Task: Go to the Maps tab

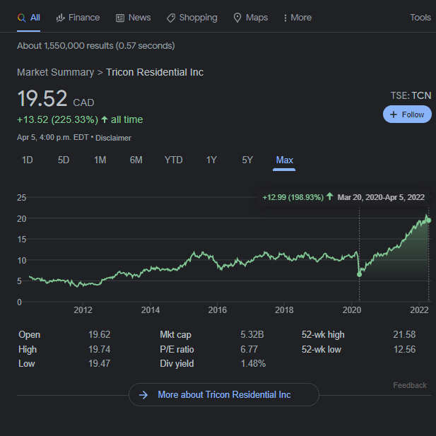Action: (x=251, y=18)
